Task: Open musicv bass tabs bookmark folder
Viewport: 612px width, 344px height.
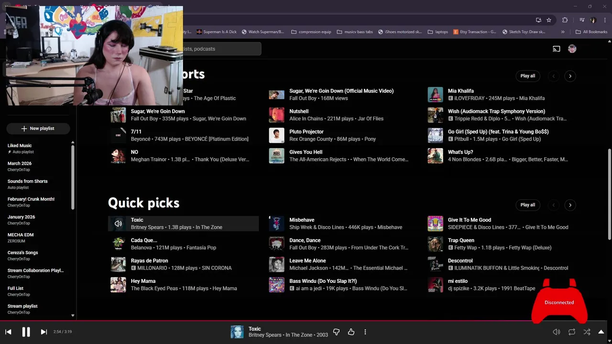Action: pos(355,32)
